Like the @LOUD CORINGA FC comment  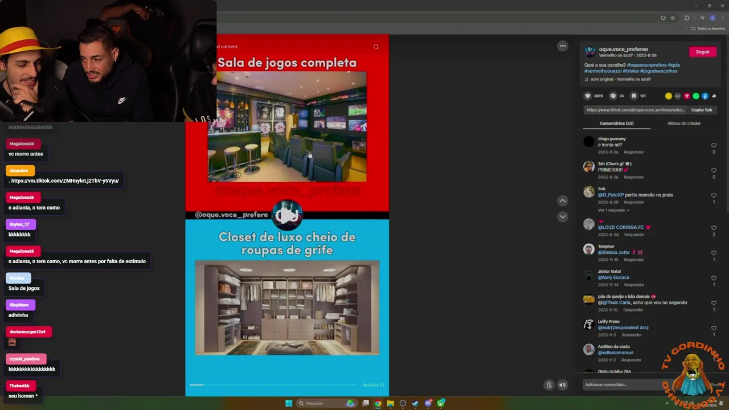714,228
